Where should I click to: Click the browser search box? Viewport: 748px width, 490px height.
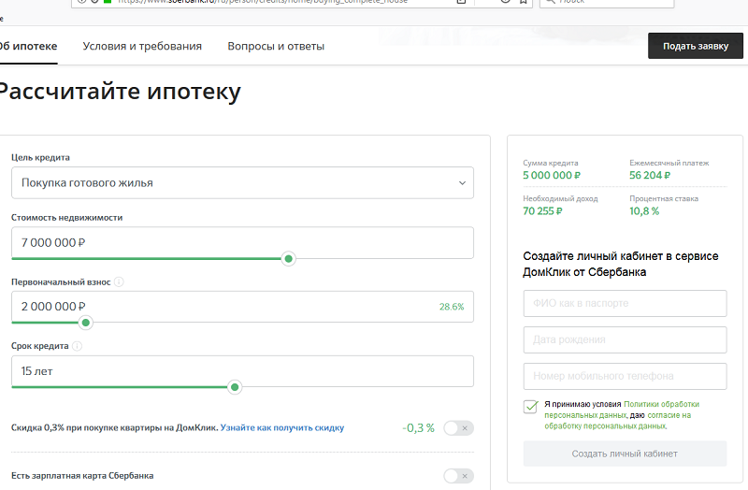coord(607,3)
